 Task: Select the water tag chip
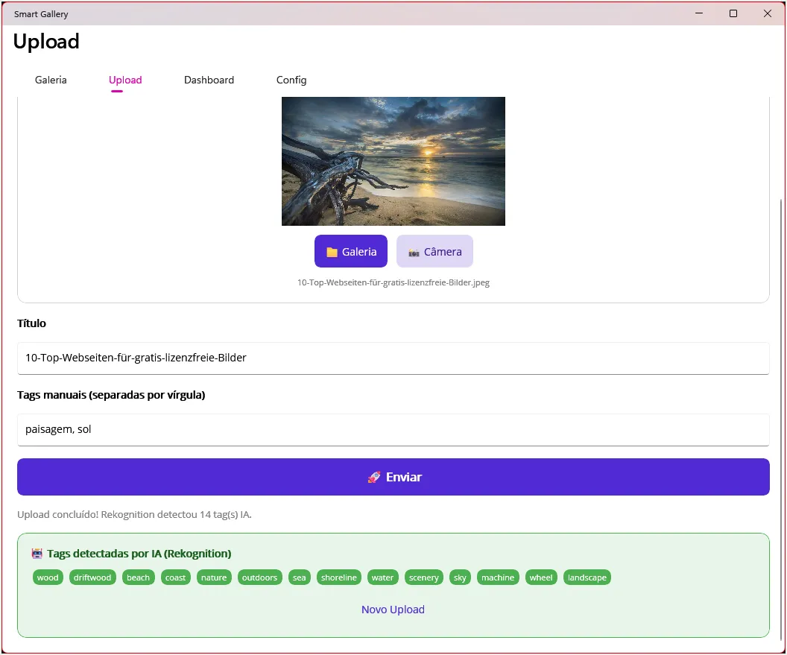[382, 578]
